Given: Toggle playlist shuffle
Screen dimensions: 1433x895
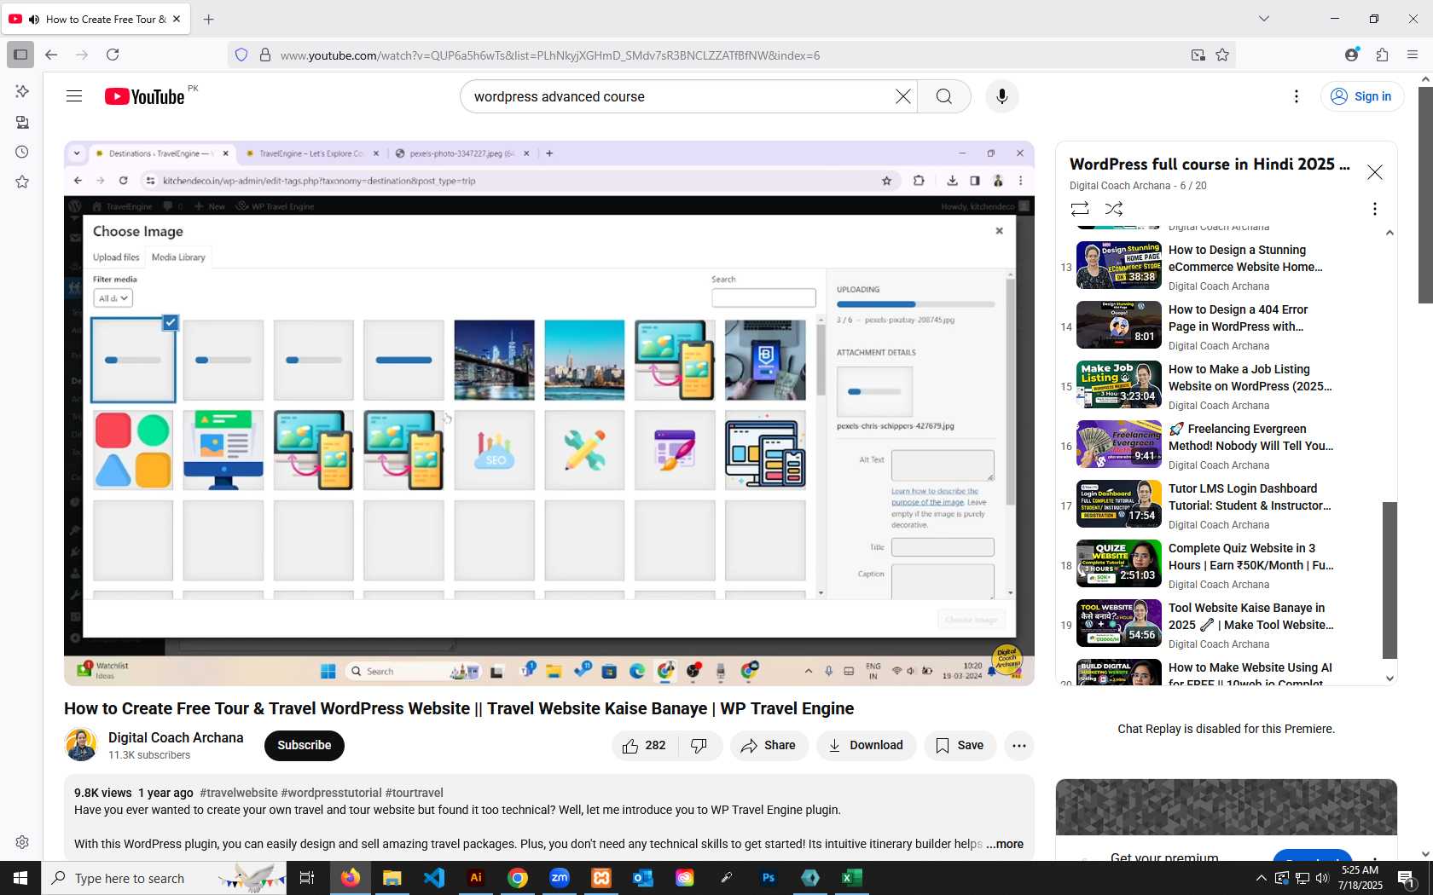Looking at the screenshot, I should point(1114,209).
